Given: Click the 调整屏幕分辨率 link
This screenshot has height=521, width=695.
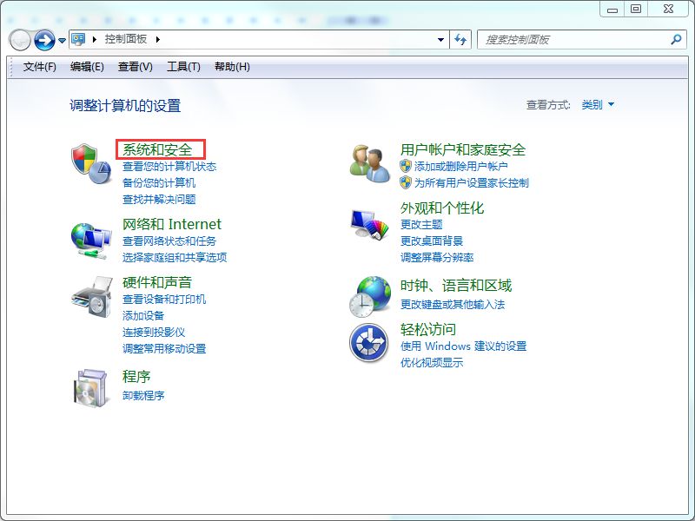Looking at the screenshot, I should [x=437, y=258].
